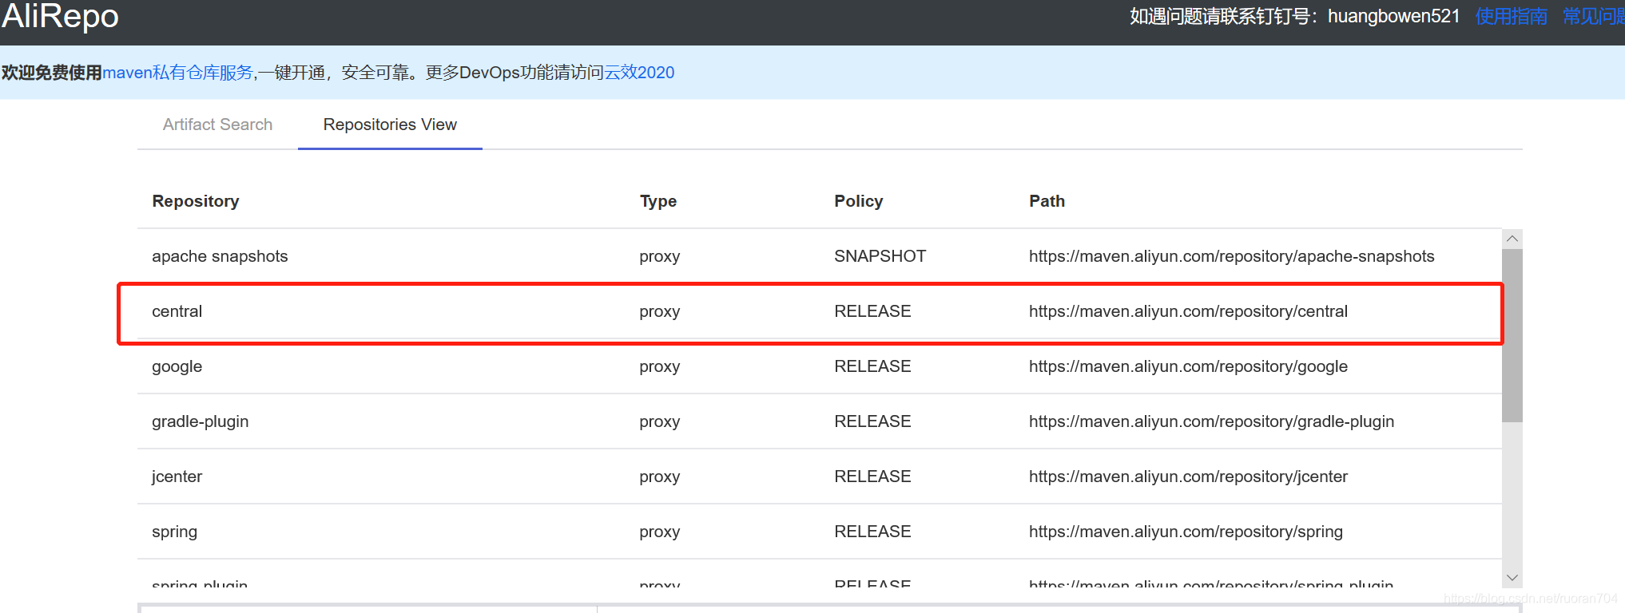Viewport: 1625px width, 613px height.
Task: Select the jcenter repository name
Action: coord(177,477)
